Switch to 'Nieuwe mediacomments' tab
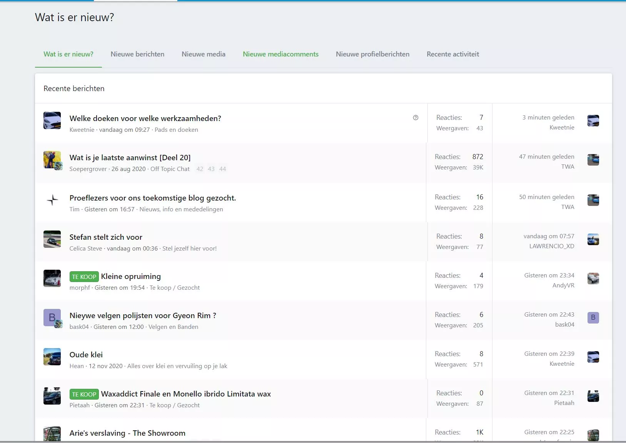Viewport: 626px width, 443px height. pos(280,54)
